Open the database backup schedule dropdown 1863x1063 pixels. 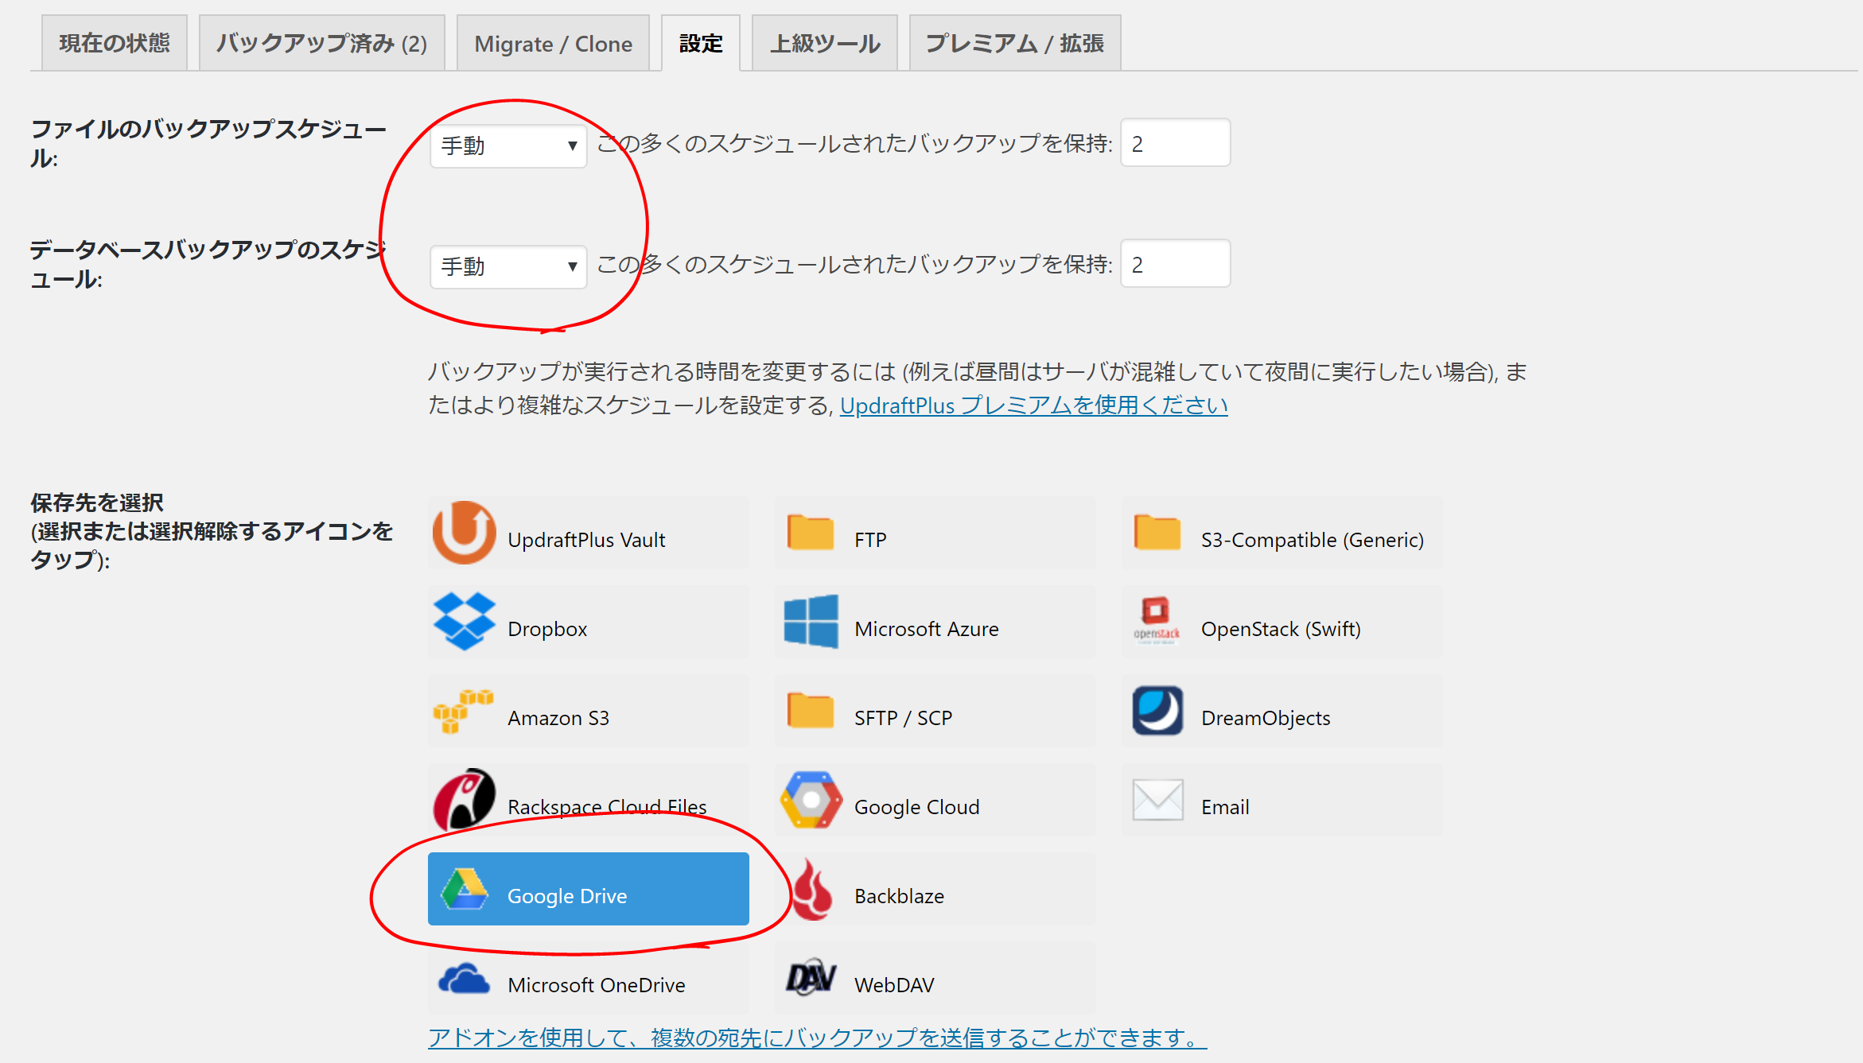pyautogui.click(x=508, y=267)
